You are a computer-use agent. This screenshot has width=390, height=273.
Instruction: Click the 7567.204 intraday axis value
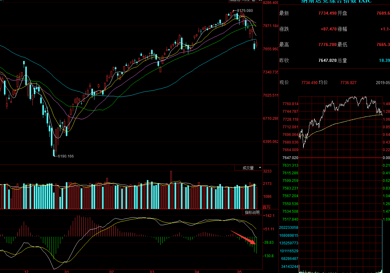[x=290, y=196]
